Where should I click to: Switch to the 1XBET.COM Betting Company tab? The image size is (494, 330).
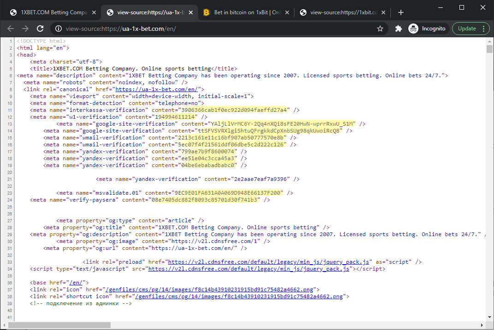click(x=53, y=12)
